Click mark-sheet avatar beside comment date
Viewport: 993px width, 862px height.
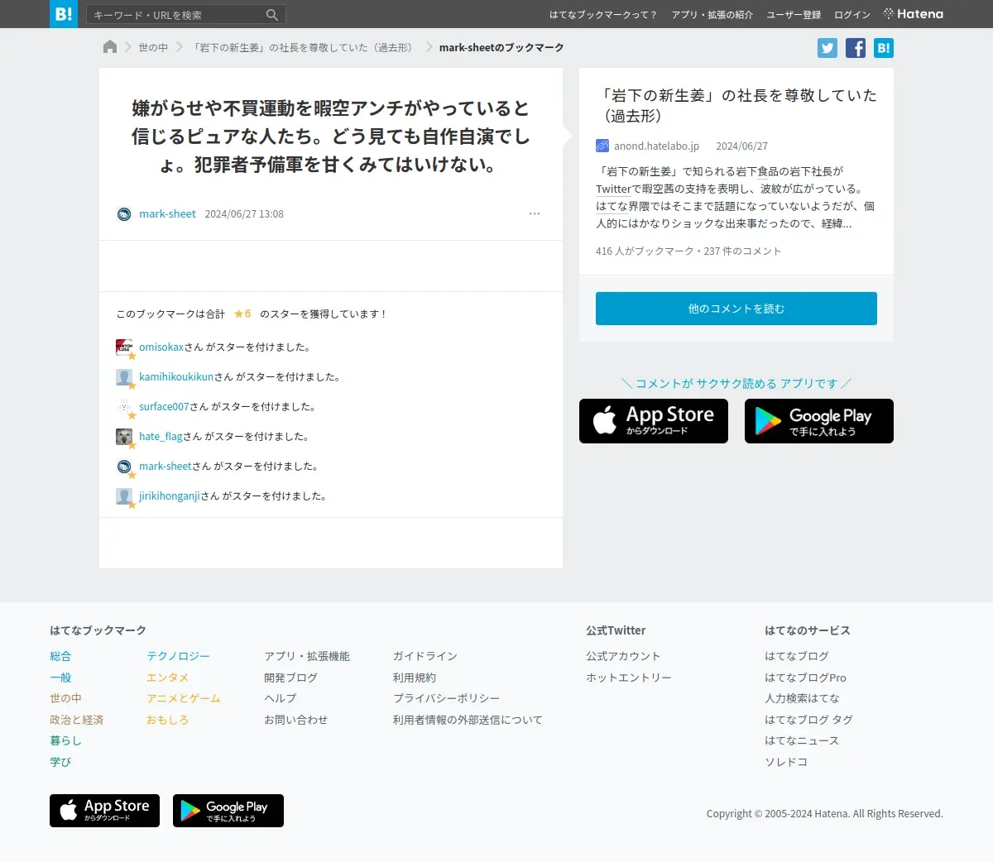[124, 214]
